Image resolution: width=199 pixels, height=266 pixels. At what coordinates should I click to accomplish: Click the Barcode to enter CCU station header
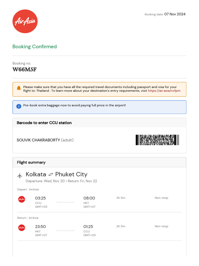44,123
